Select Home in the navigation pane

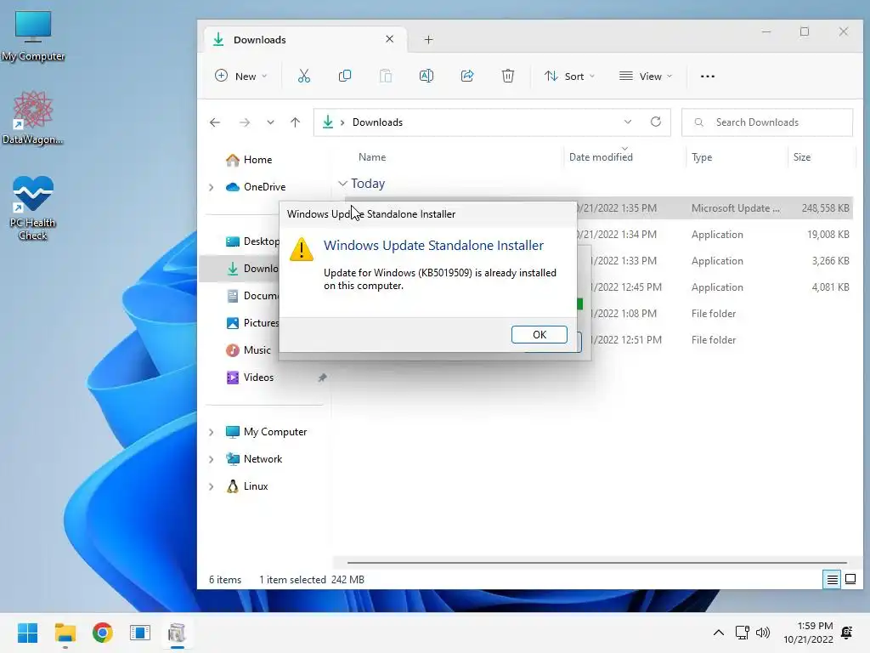pos(249,159)
